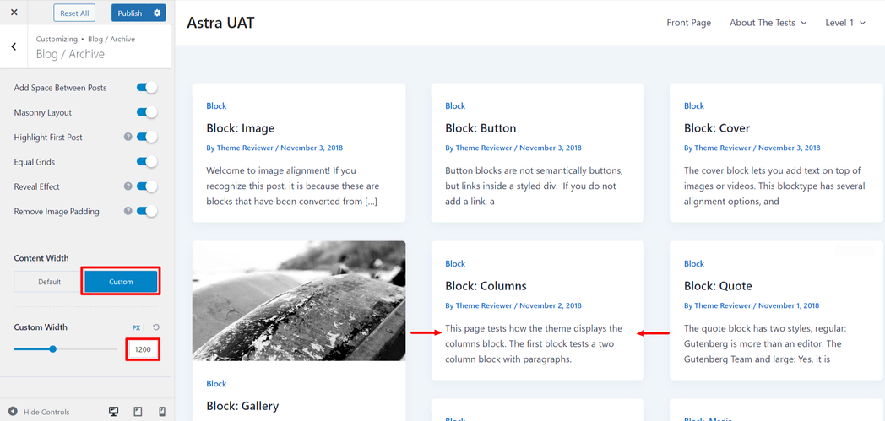The height and width of the screenshot is (421, 885).
Task: Click the Reset All button
Action: [x=74, y=13]
